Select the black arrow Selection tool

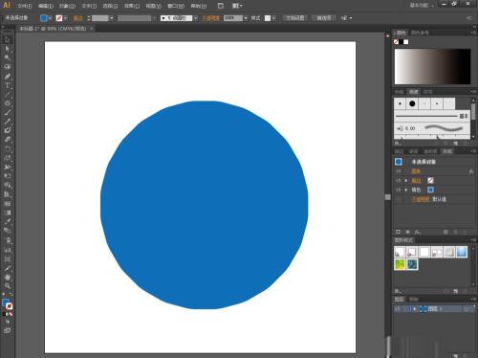tap(8, 39)
